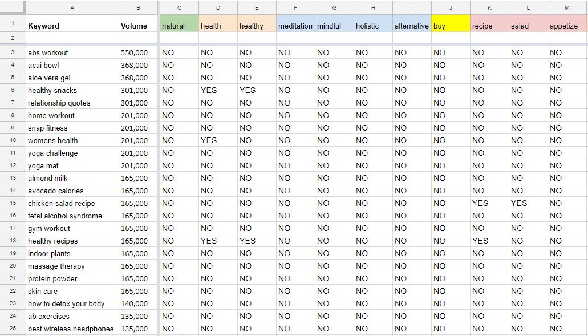Select the 'Keyword' header cell
The image size is (588, 336).
pyautogui.click(x=72, y=26)
